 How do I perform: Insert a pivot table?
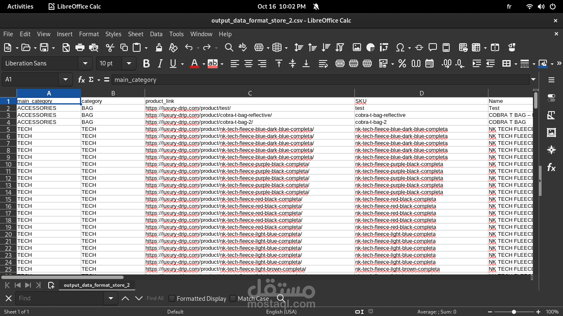point(384,48)
